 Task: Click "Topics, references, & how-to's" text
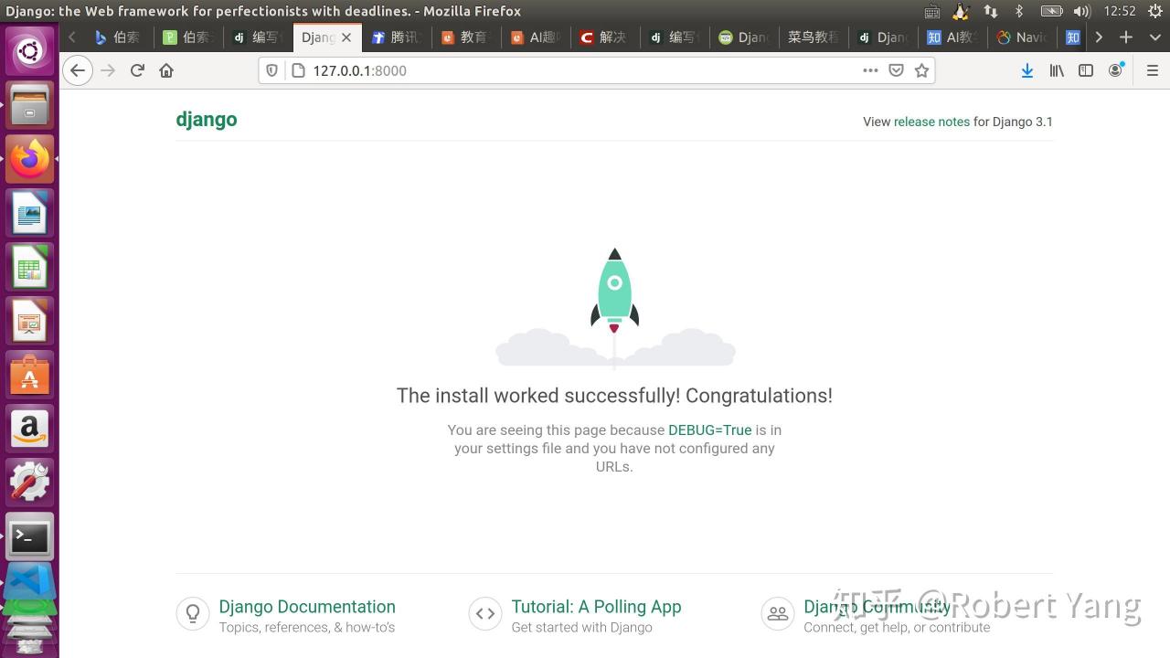click(307, 627)
